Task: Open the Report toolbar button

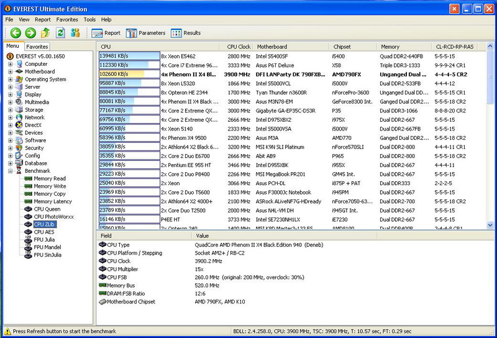Action: coord(106,33)
